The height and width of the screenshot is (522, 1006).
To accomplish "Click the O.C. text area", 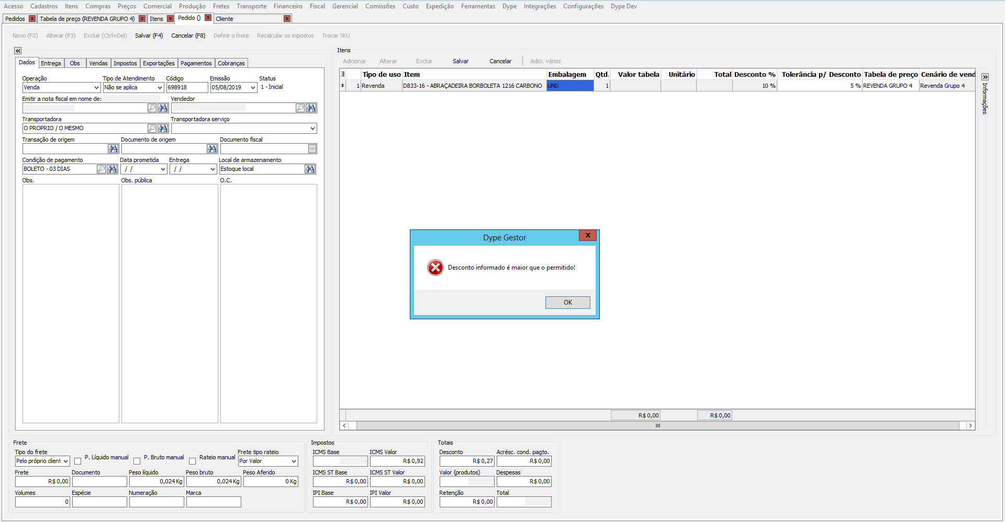I will 269,304.
